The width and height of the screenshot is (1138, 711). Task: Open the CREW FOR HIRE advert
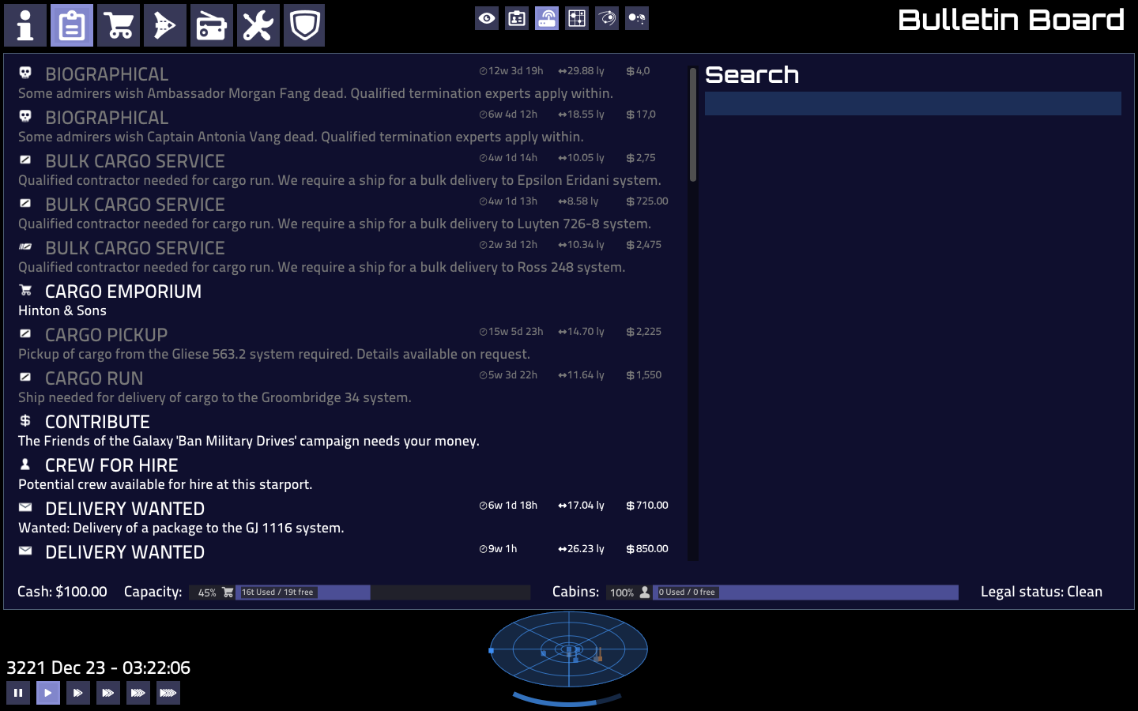click(345, 474)
